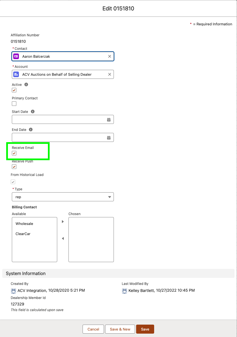Click the Active field info icon
Screen dimensions: 237x337
26,84
